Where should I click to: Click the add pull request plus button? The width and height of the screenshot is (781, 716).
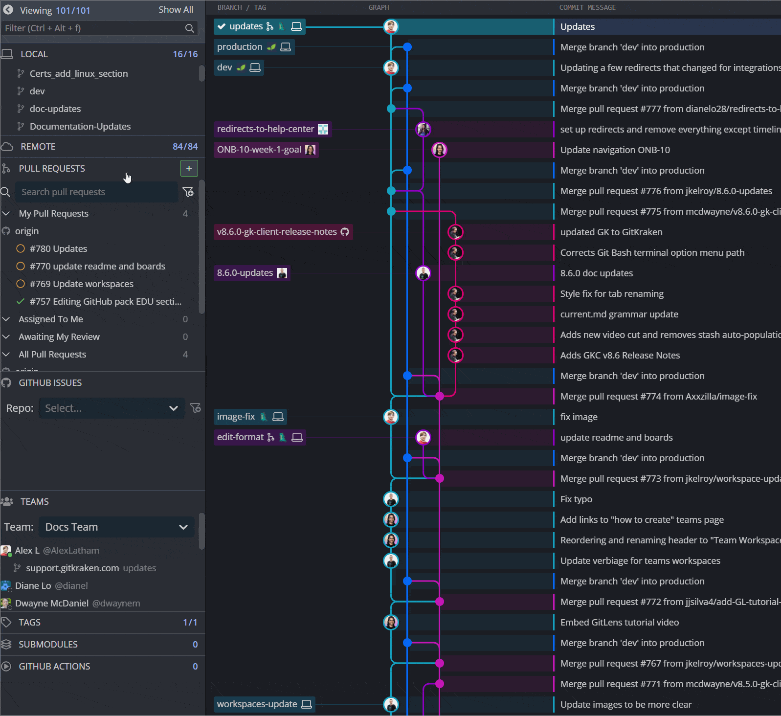click(189, 168)
